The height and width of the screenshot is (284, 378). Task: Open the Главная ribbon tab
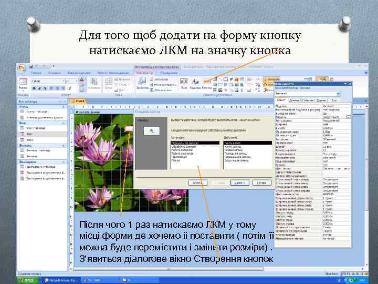pos(36,73)
